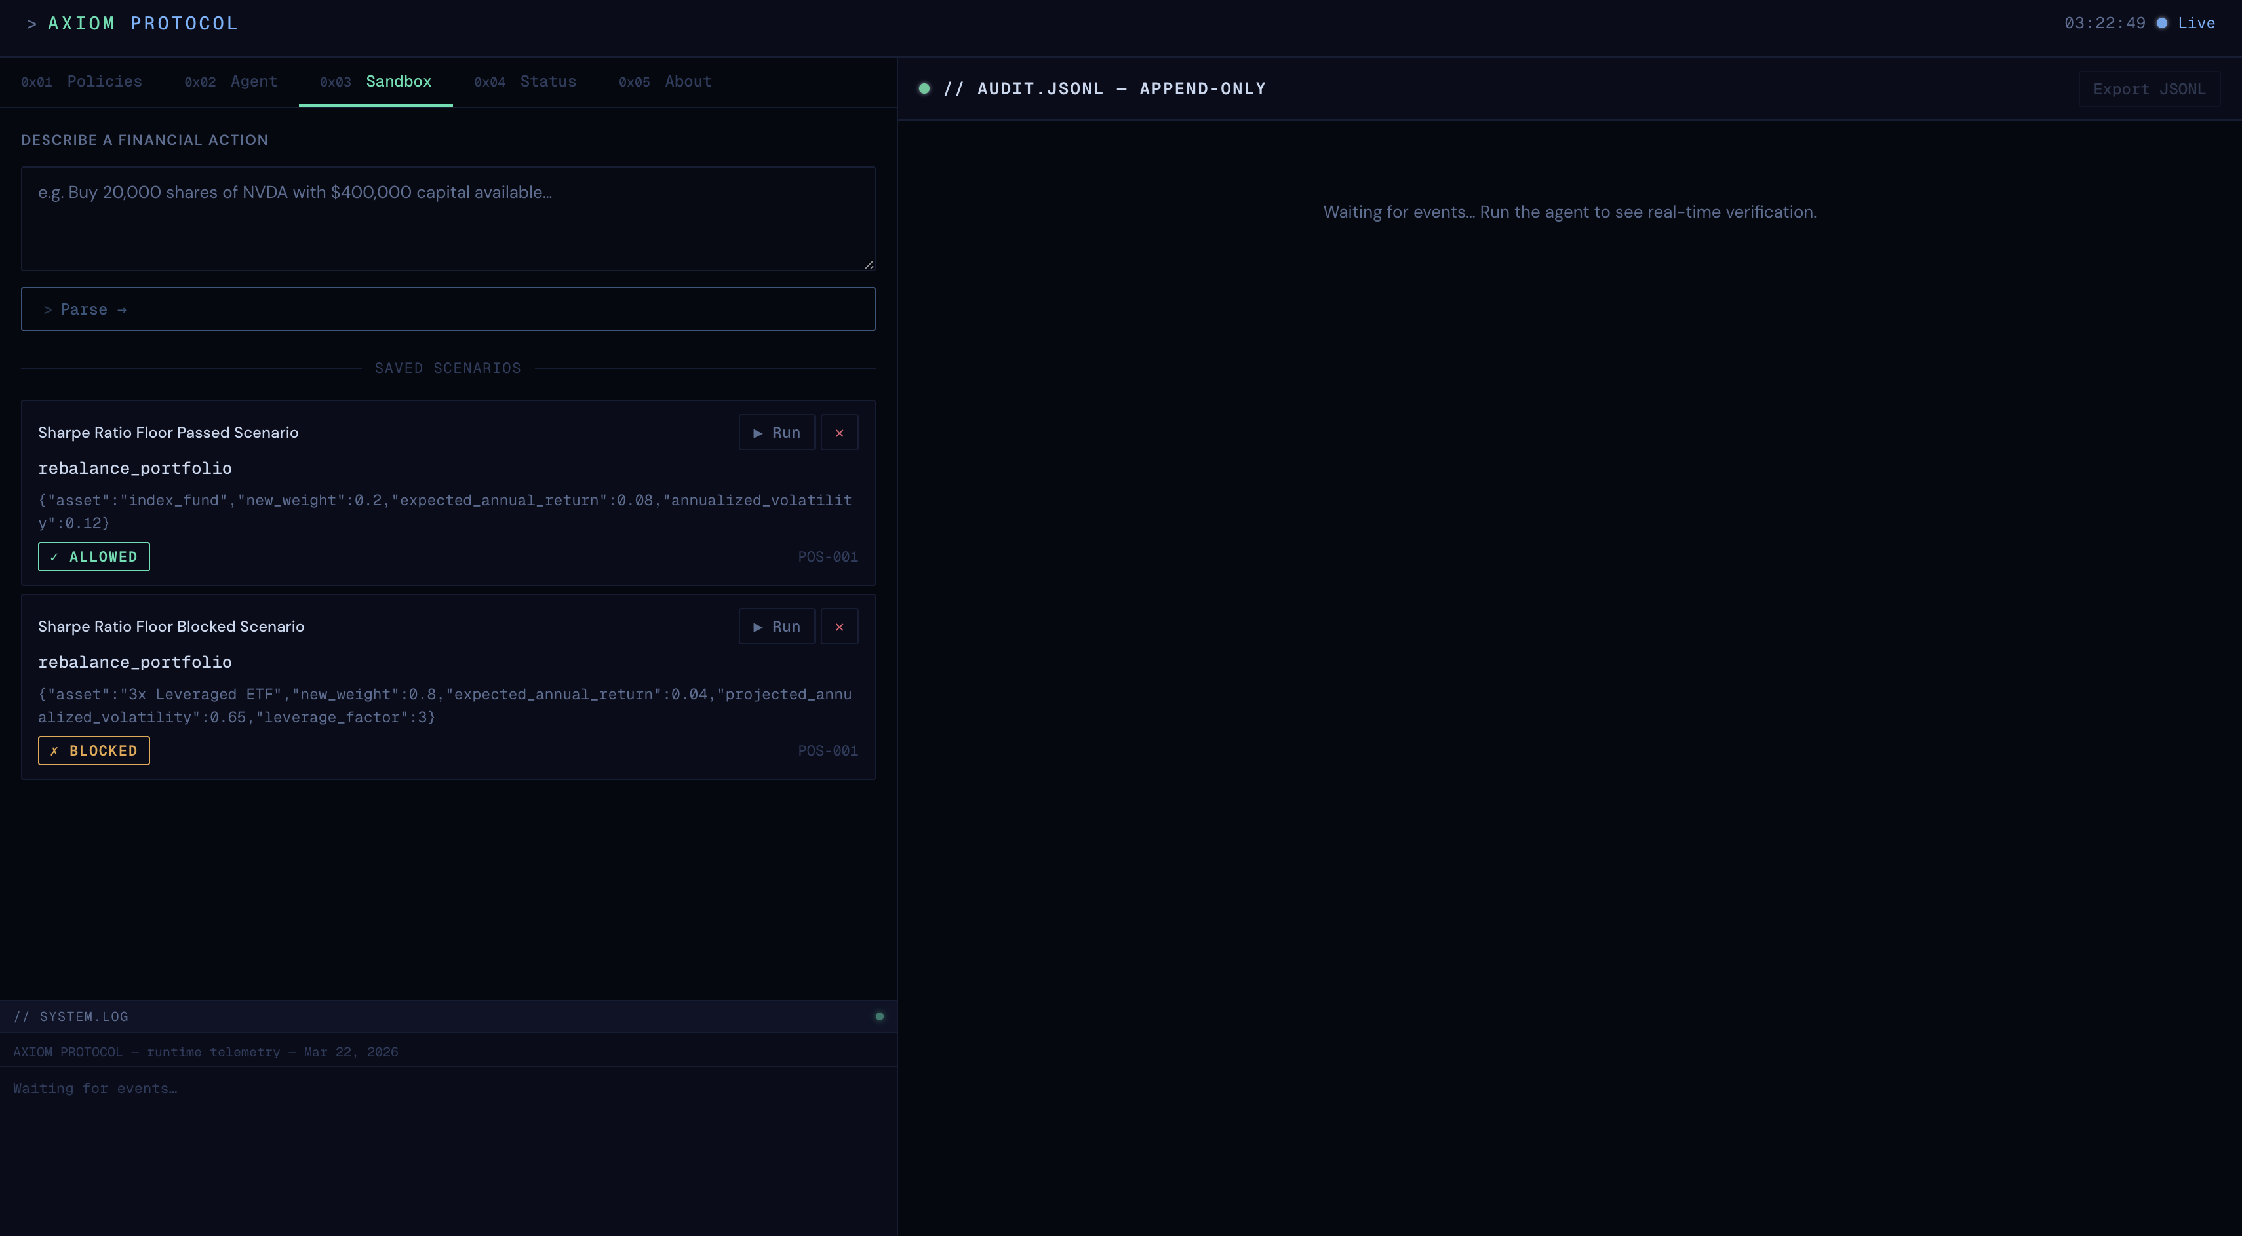This screenshot has width=2242, height=1236.
Task: Run the Sharpe Ratio Floor Passed Scenario
Action: point(776,433)
